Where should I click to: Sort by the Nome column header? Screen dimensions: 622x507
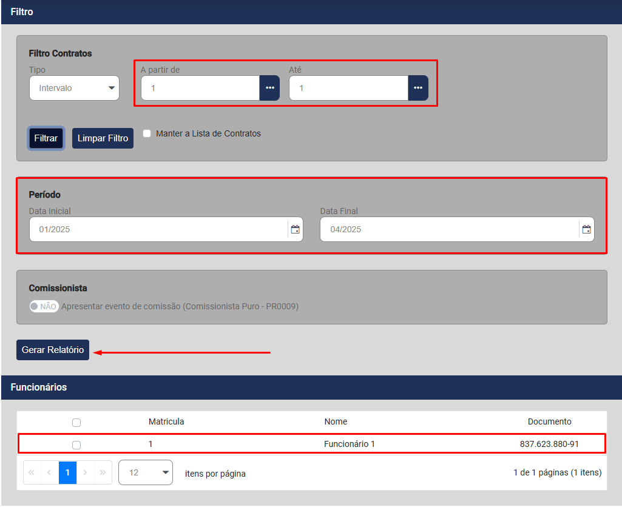tap(336, 421)
